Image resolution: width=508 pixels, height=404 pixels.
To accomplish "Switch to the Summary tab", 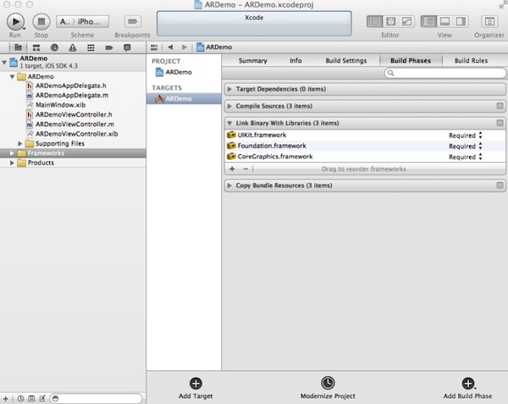I will [252, 61].
